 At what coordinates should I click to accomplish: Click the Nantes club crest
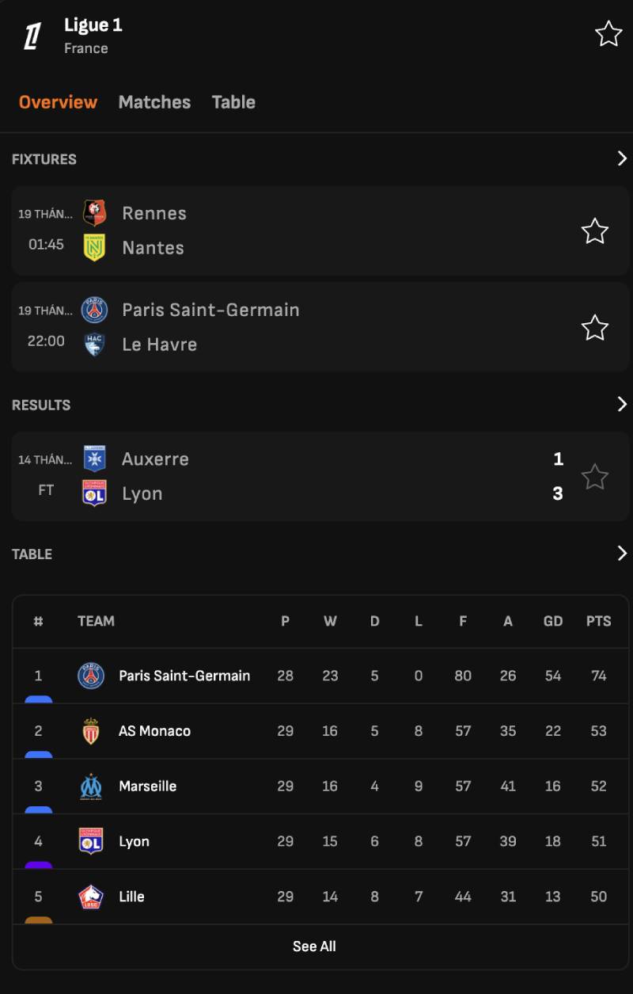point(94,248)
